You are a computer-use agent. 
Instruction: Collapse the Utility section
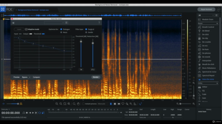pyautogui.click(x=217, y=83)
